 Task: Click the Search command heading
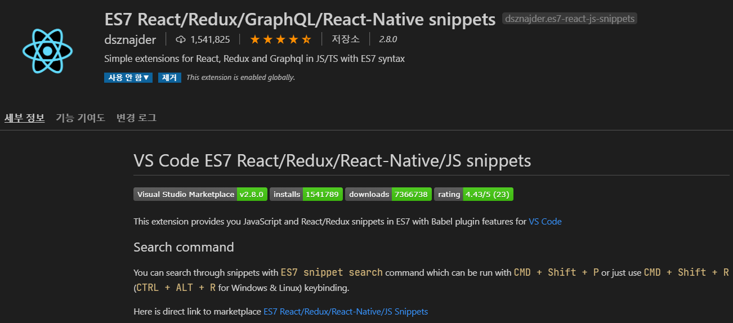coord(184,247)
